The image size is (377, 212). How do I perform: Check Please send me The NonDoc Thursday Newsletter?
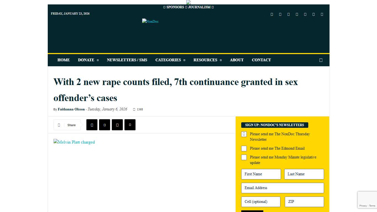coord(244,134)
